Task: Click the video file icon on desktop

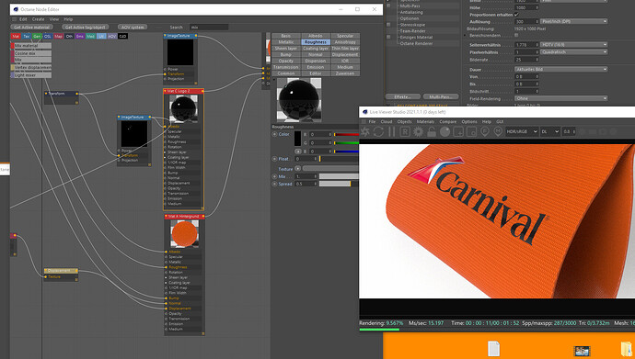Action: tap(582, 351)
